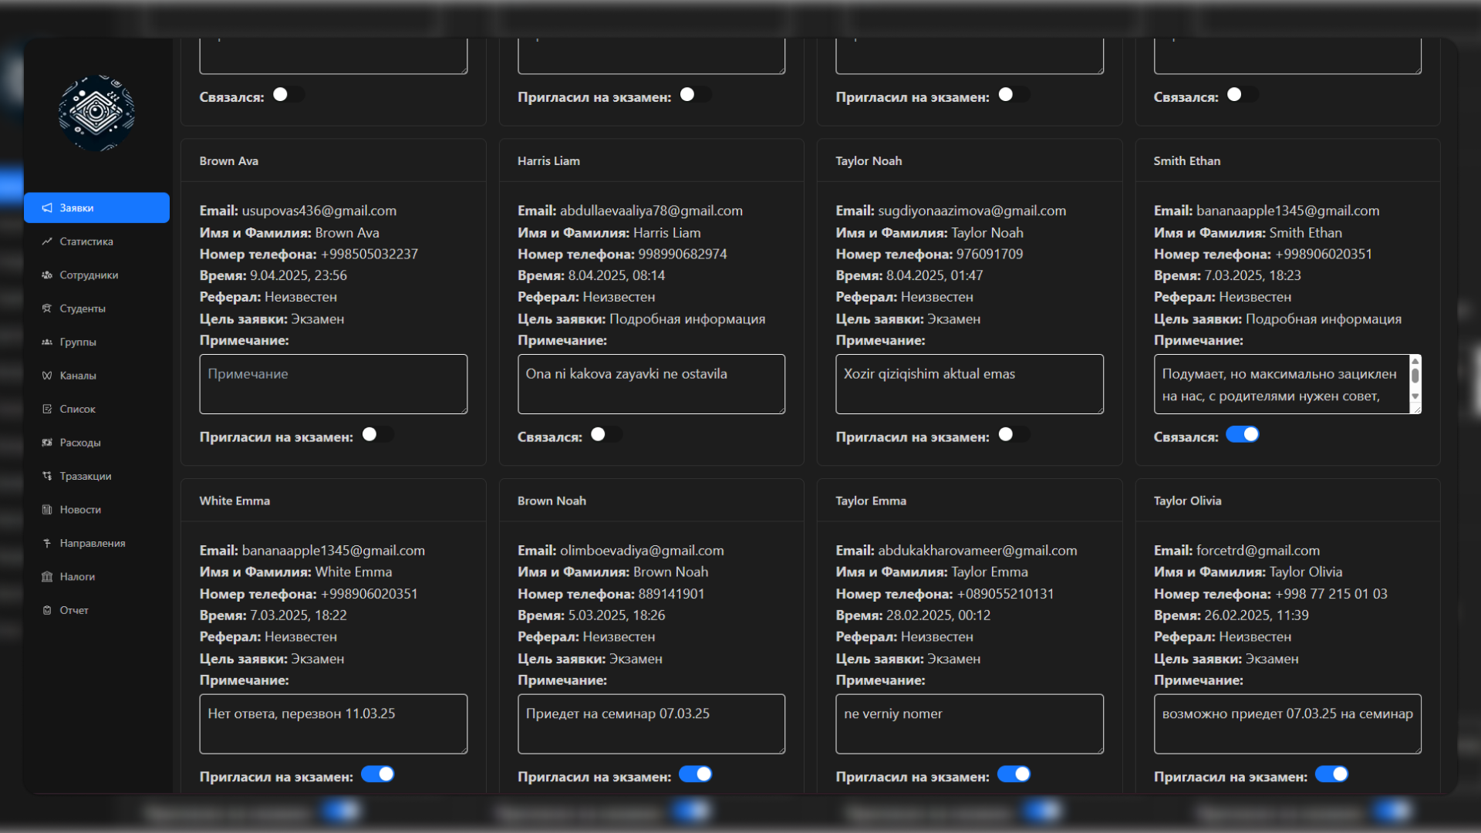
Task: Open the Отчет page
Action: click(x=96, y=610)
